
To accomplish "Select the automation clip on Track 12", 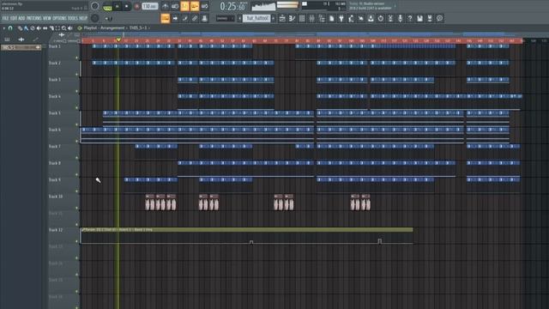I will tap(246, 229).
